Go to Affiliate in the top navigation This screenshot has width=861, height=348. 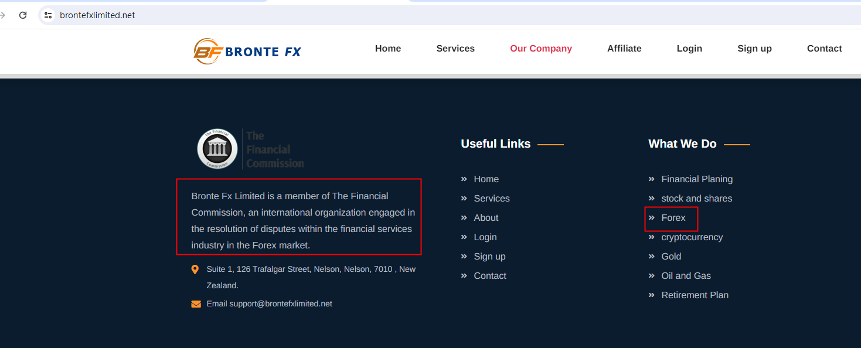[x=624, y=49]
